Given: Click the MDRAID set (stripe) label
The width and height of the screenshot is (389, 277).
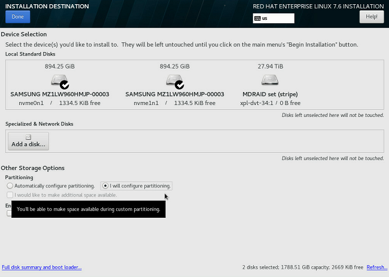Looking at the screenshot, I should coord(269,94).
